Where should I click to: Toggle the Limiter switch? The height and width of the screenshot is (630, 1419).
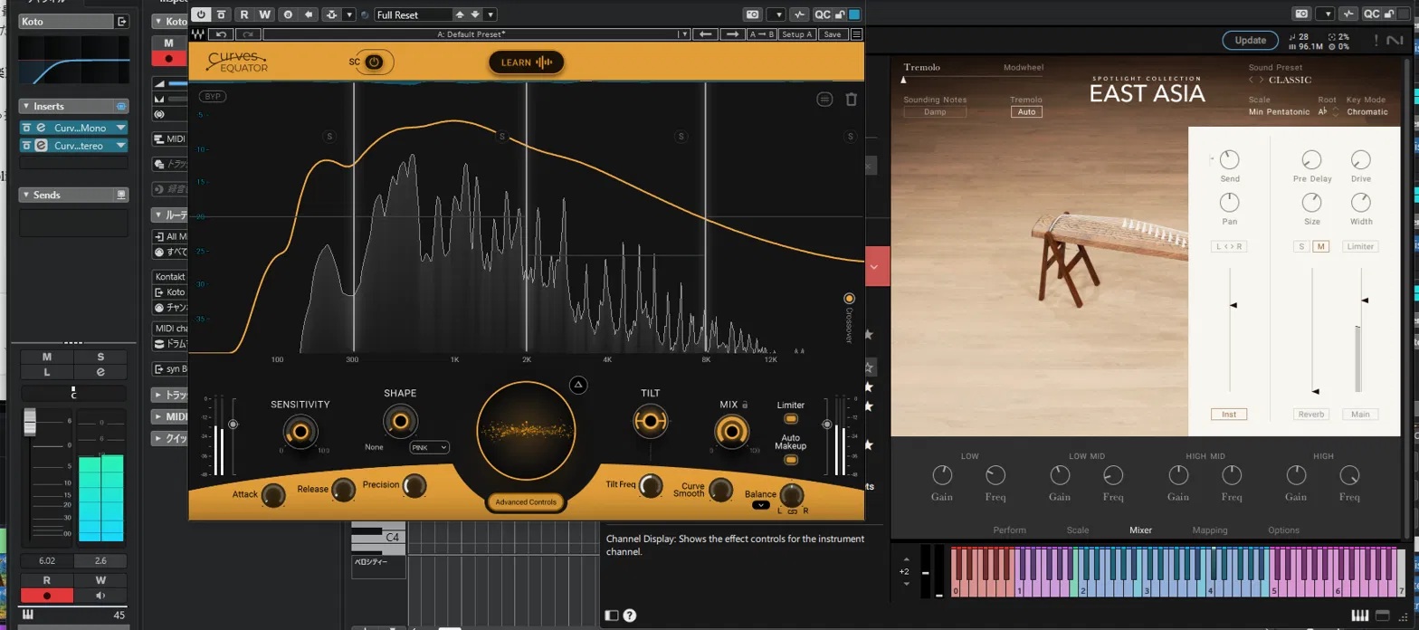pos(791,419)
